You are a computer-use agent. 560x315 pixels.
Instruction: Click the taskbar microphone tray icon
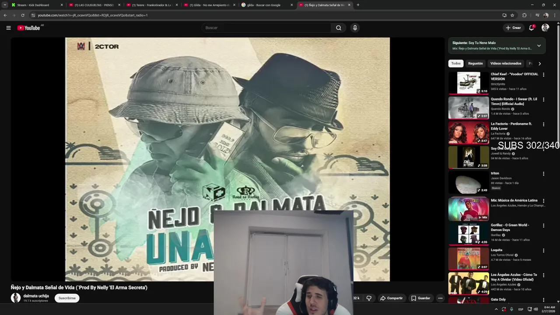[x=511, y=309]
